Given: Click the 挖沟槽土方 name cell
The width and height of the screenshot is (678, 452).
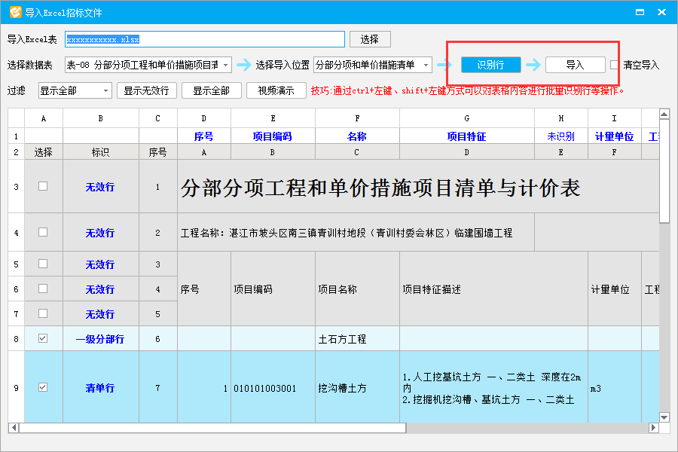Looking at the screenshot, I should pos(357,388).
